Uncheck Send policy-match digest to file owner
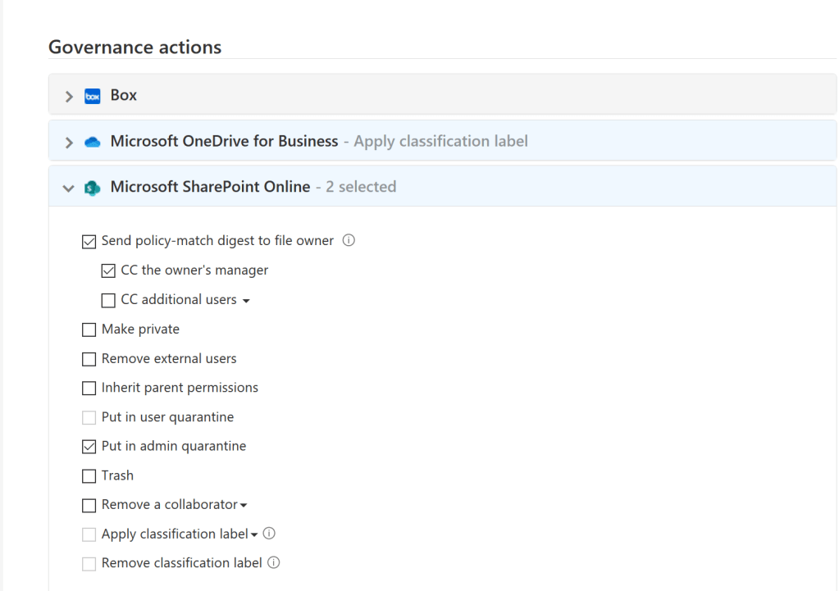 click(89, 242)
